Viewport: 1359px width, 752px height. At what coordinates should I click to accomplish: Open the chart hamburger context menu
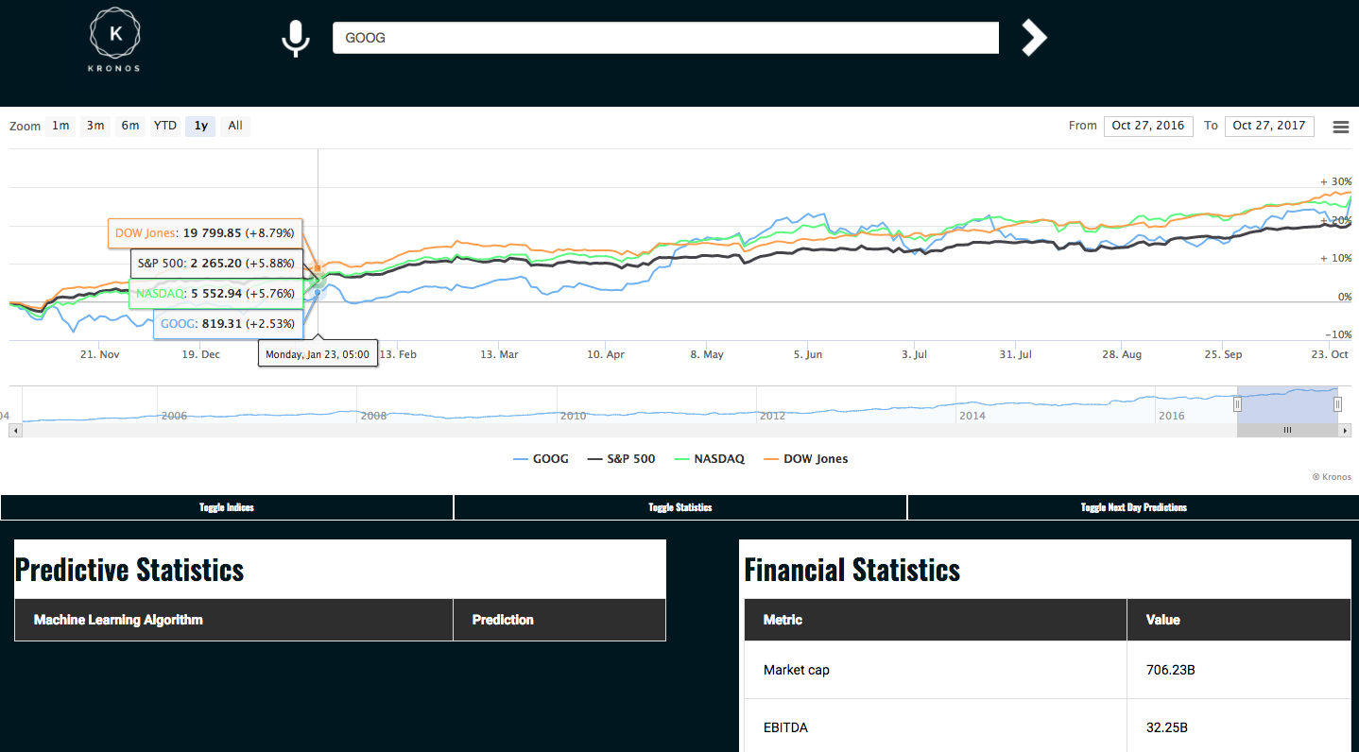click(x=1340, y=127)
